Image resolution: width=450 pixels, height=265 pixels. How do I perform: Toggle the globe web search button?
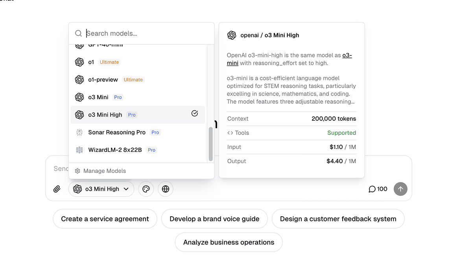click(166, 189)
